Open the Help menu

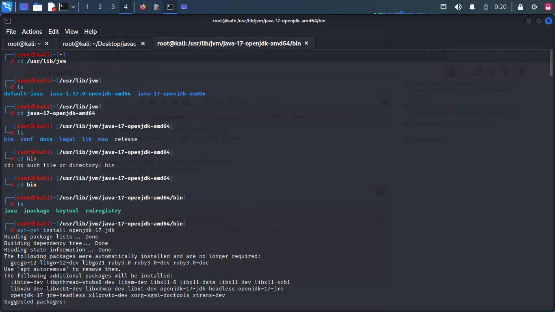[91, 32]
